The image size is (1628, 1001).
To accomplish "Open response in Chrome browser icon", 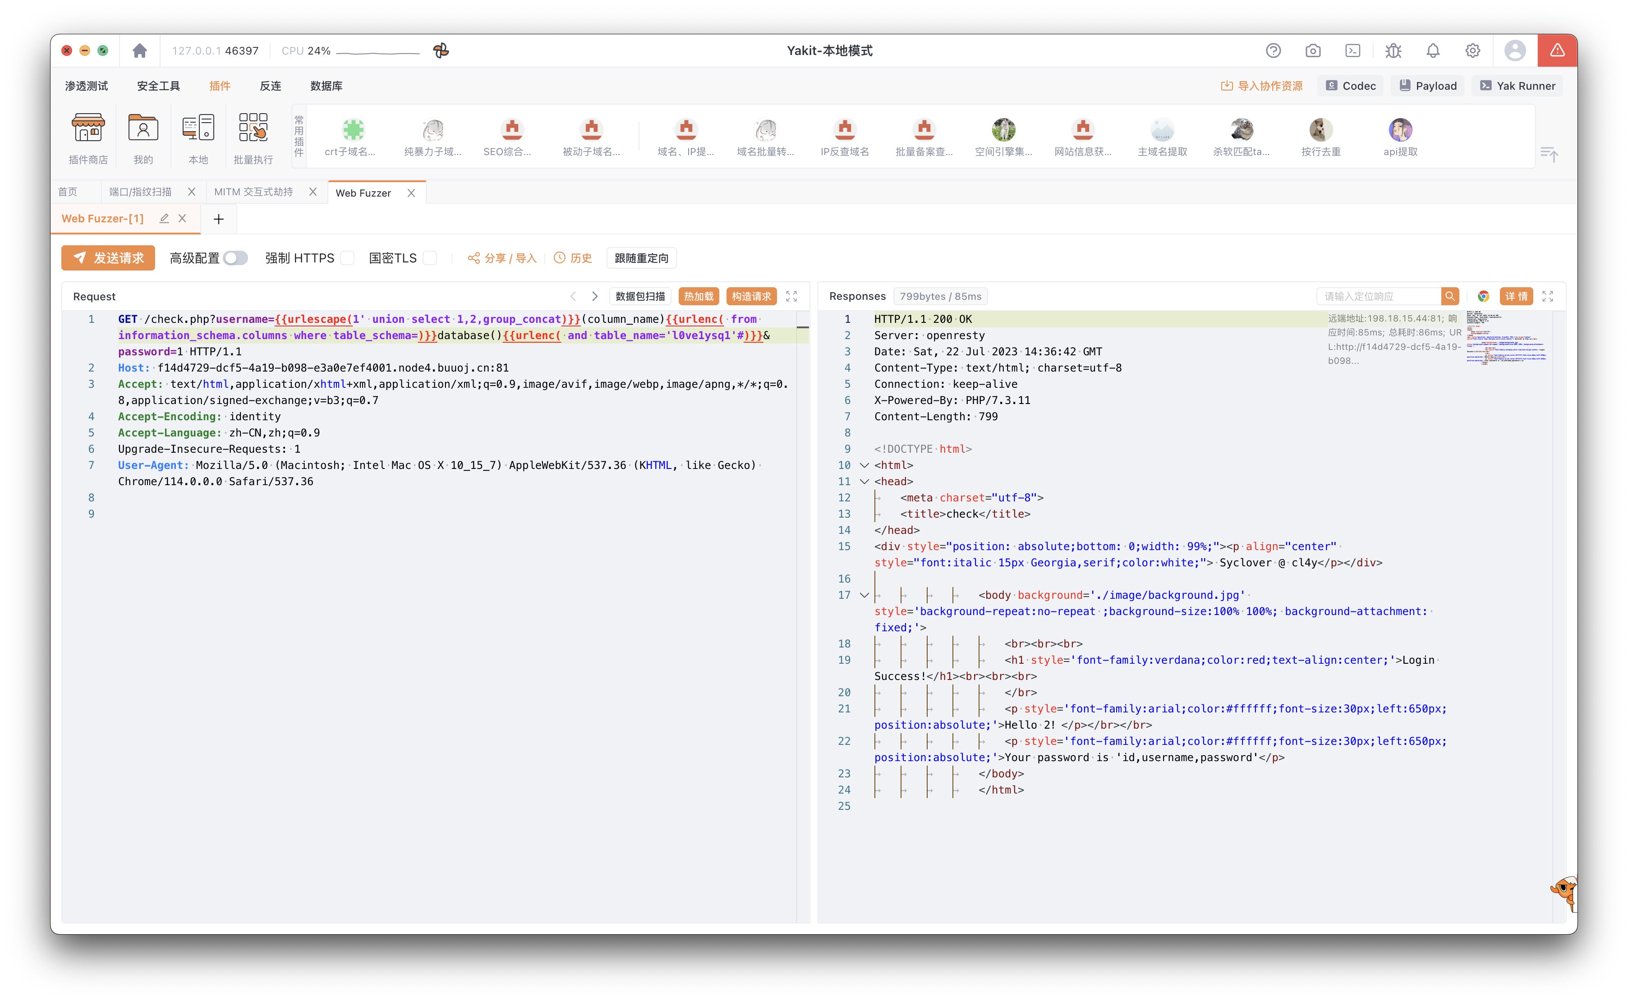I will pos(1483,297).
